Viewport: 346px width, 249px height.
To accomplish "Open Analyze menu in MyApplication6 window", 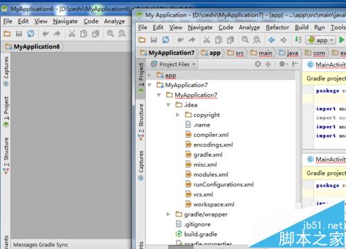I will point(114,21).
